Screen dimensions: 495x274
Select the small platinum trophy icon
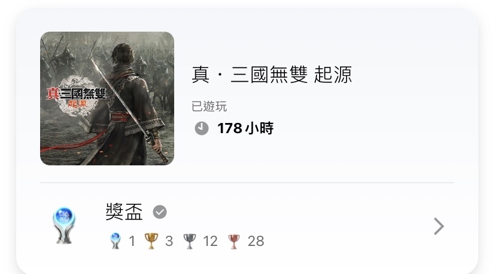116,241
